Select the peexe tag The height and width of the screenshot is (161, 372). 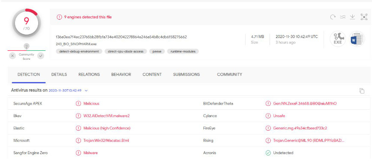[157, 51]
